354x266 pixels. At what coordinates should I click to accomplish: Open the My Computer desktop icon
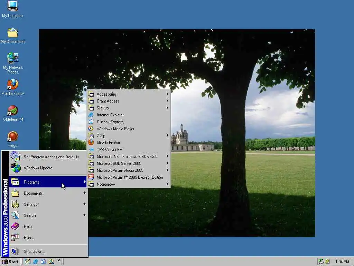coord(13,9)
